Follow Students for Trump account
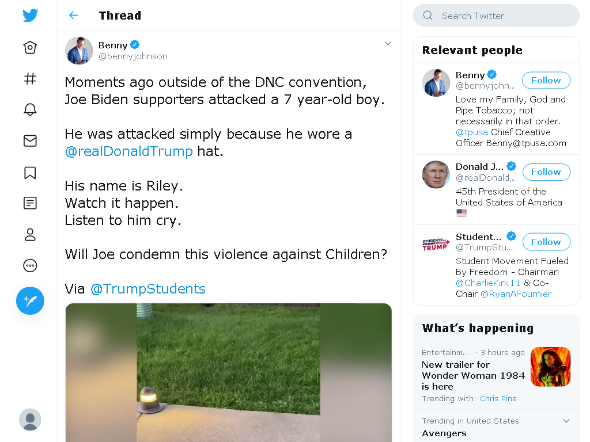This screenshot has height=442, width=590. [x=546, y=242]
